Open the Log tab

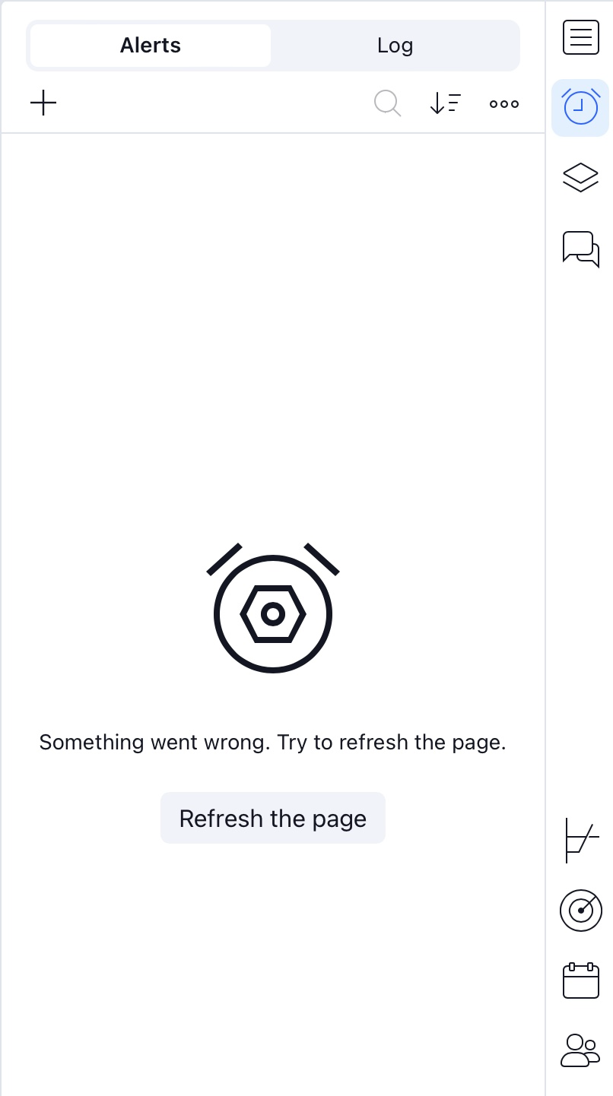coord(395,46)
